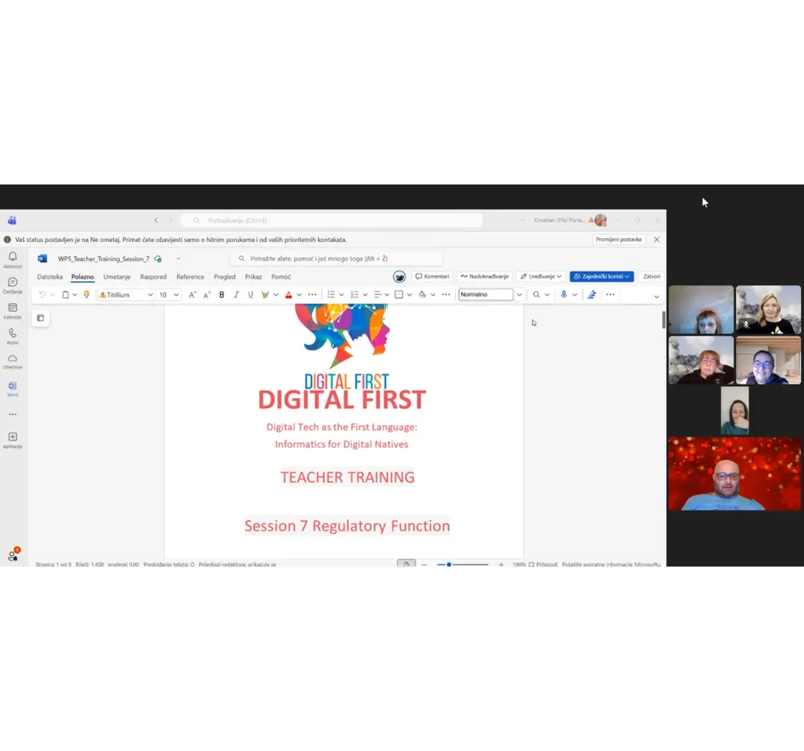
Task: Expand bullet list style arrow
Action: (x=341, y=295)
